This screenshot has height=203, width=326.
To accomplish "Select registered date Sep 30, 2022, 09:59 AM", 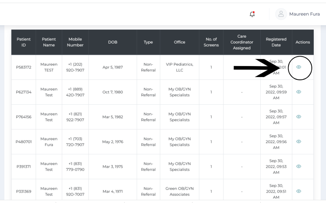I will [x=276, y=92].
